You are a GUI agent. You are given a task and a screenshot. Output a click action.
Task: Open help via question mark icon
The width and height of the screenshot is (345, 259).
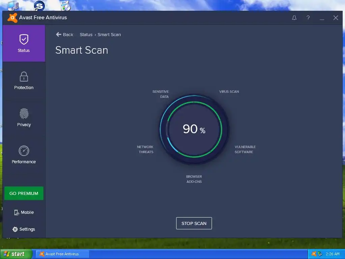[x=308, y=18]
